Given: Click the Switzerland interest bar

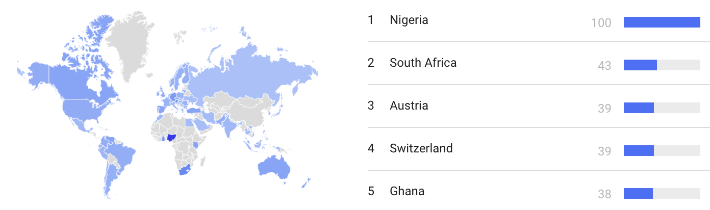Looking at the screenshot, I should [x=639, y=151].
